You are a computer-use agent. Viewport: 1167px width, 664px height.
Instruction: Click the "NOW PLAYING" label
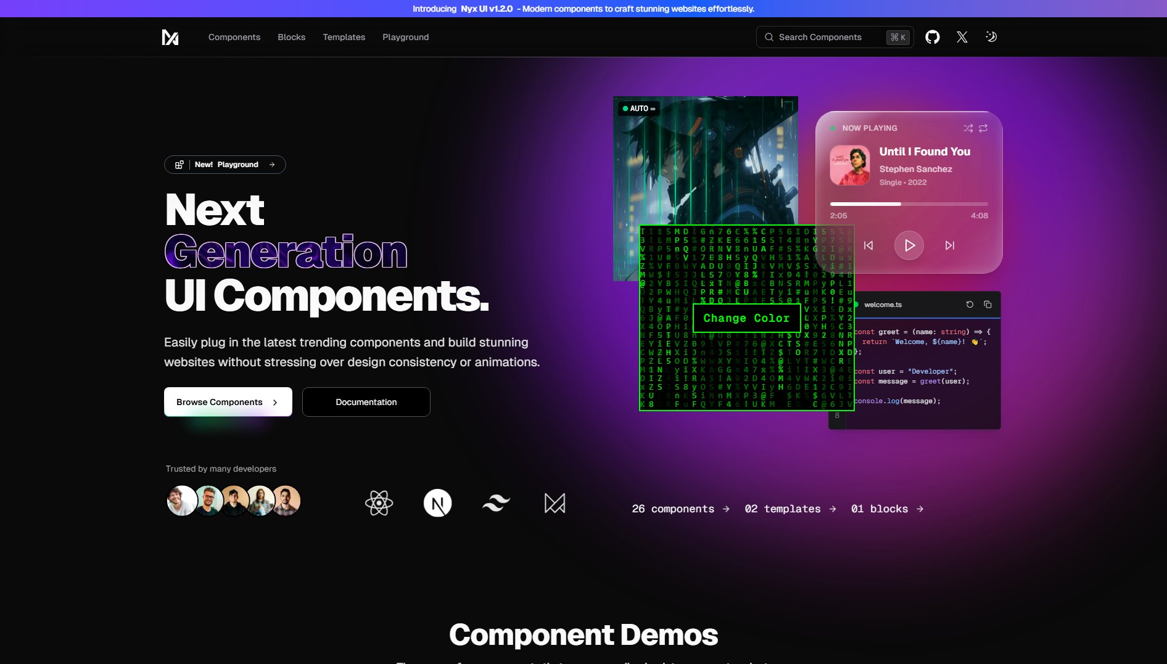(870, 128)
